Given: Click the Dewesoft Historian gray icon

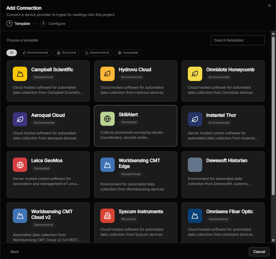Looking at the screenshot, I should click(x=195, y=165).
